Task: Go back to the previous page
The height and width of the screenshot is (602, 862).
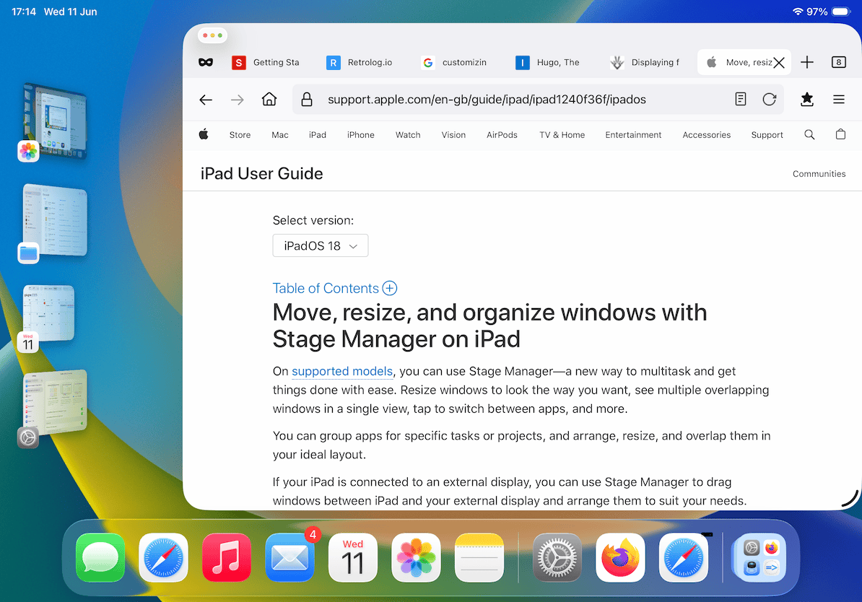Action: (x=205, y=99)
